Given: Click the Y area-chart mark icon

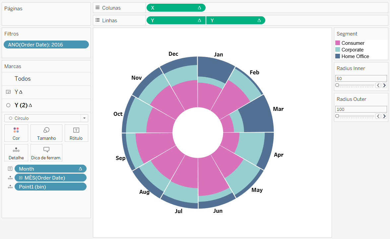Looking at the screenshot, I should (x=8, y=92).
